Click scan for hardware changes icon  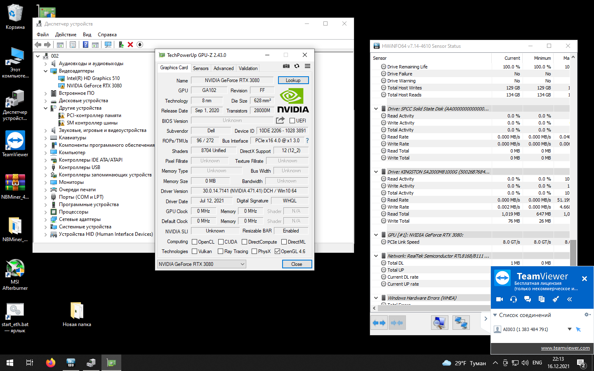(x=108, y=45)
